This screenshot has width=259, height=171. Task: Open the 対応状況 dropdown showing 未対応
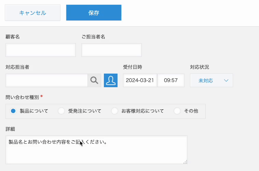point(212,80)
